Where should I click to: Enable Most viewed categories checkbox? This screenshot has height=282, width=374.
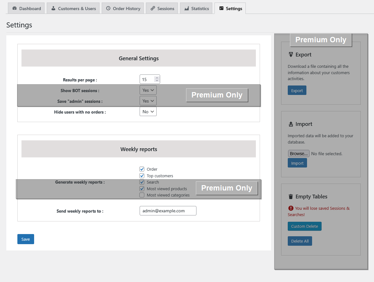(x=142, y=195)
